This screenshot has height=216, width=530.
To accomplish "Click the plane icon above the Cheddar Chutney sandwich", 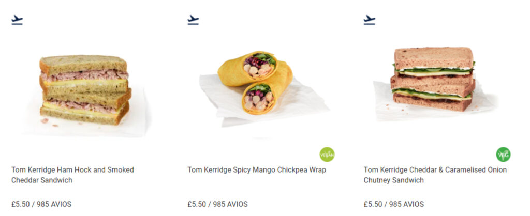I will [x=369, y=20].
